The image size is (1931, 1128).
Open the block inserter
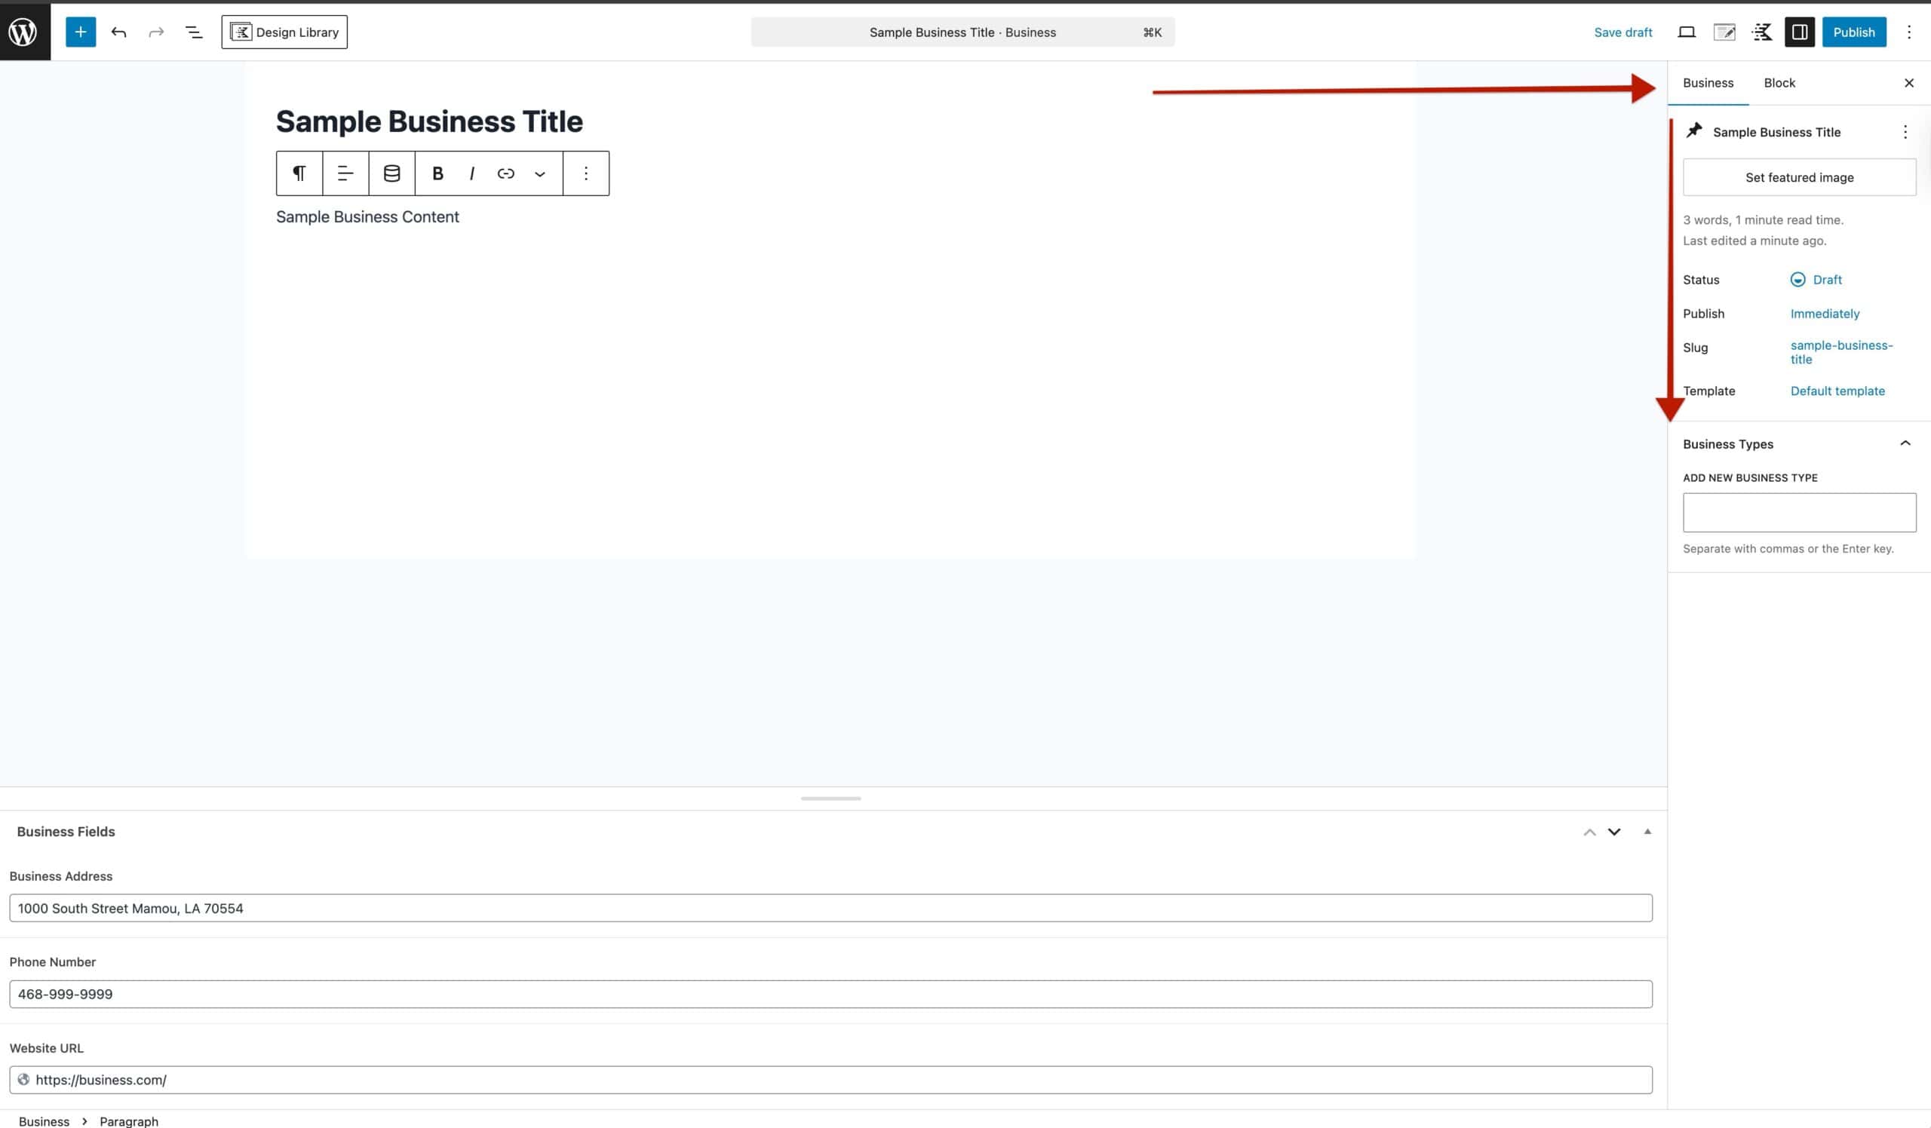click(x=81, y=32)
